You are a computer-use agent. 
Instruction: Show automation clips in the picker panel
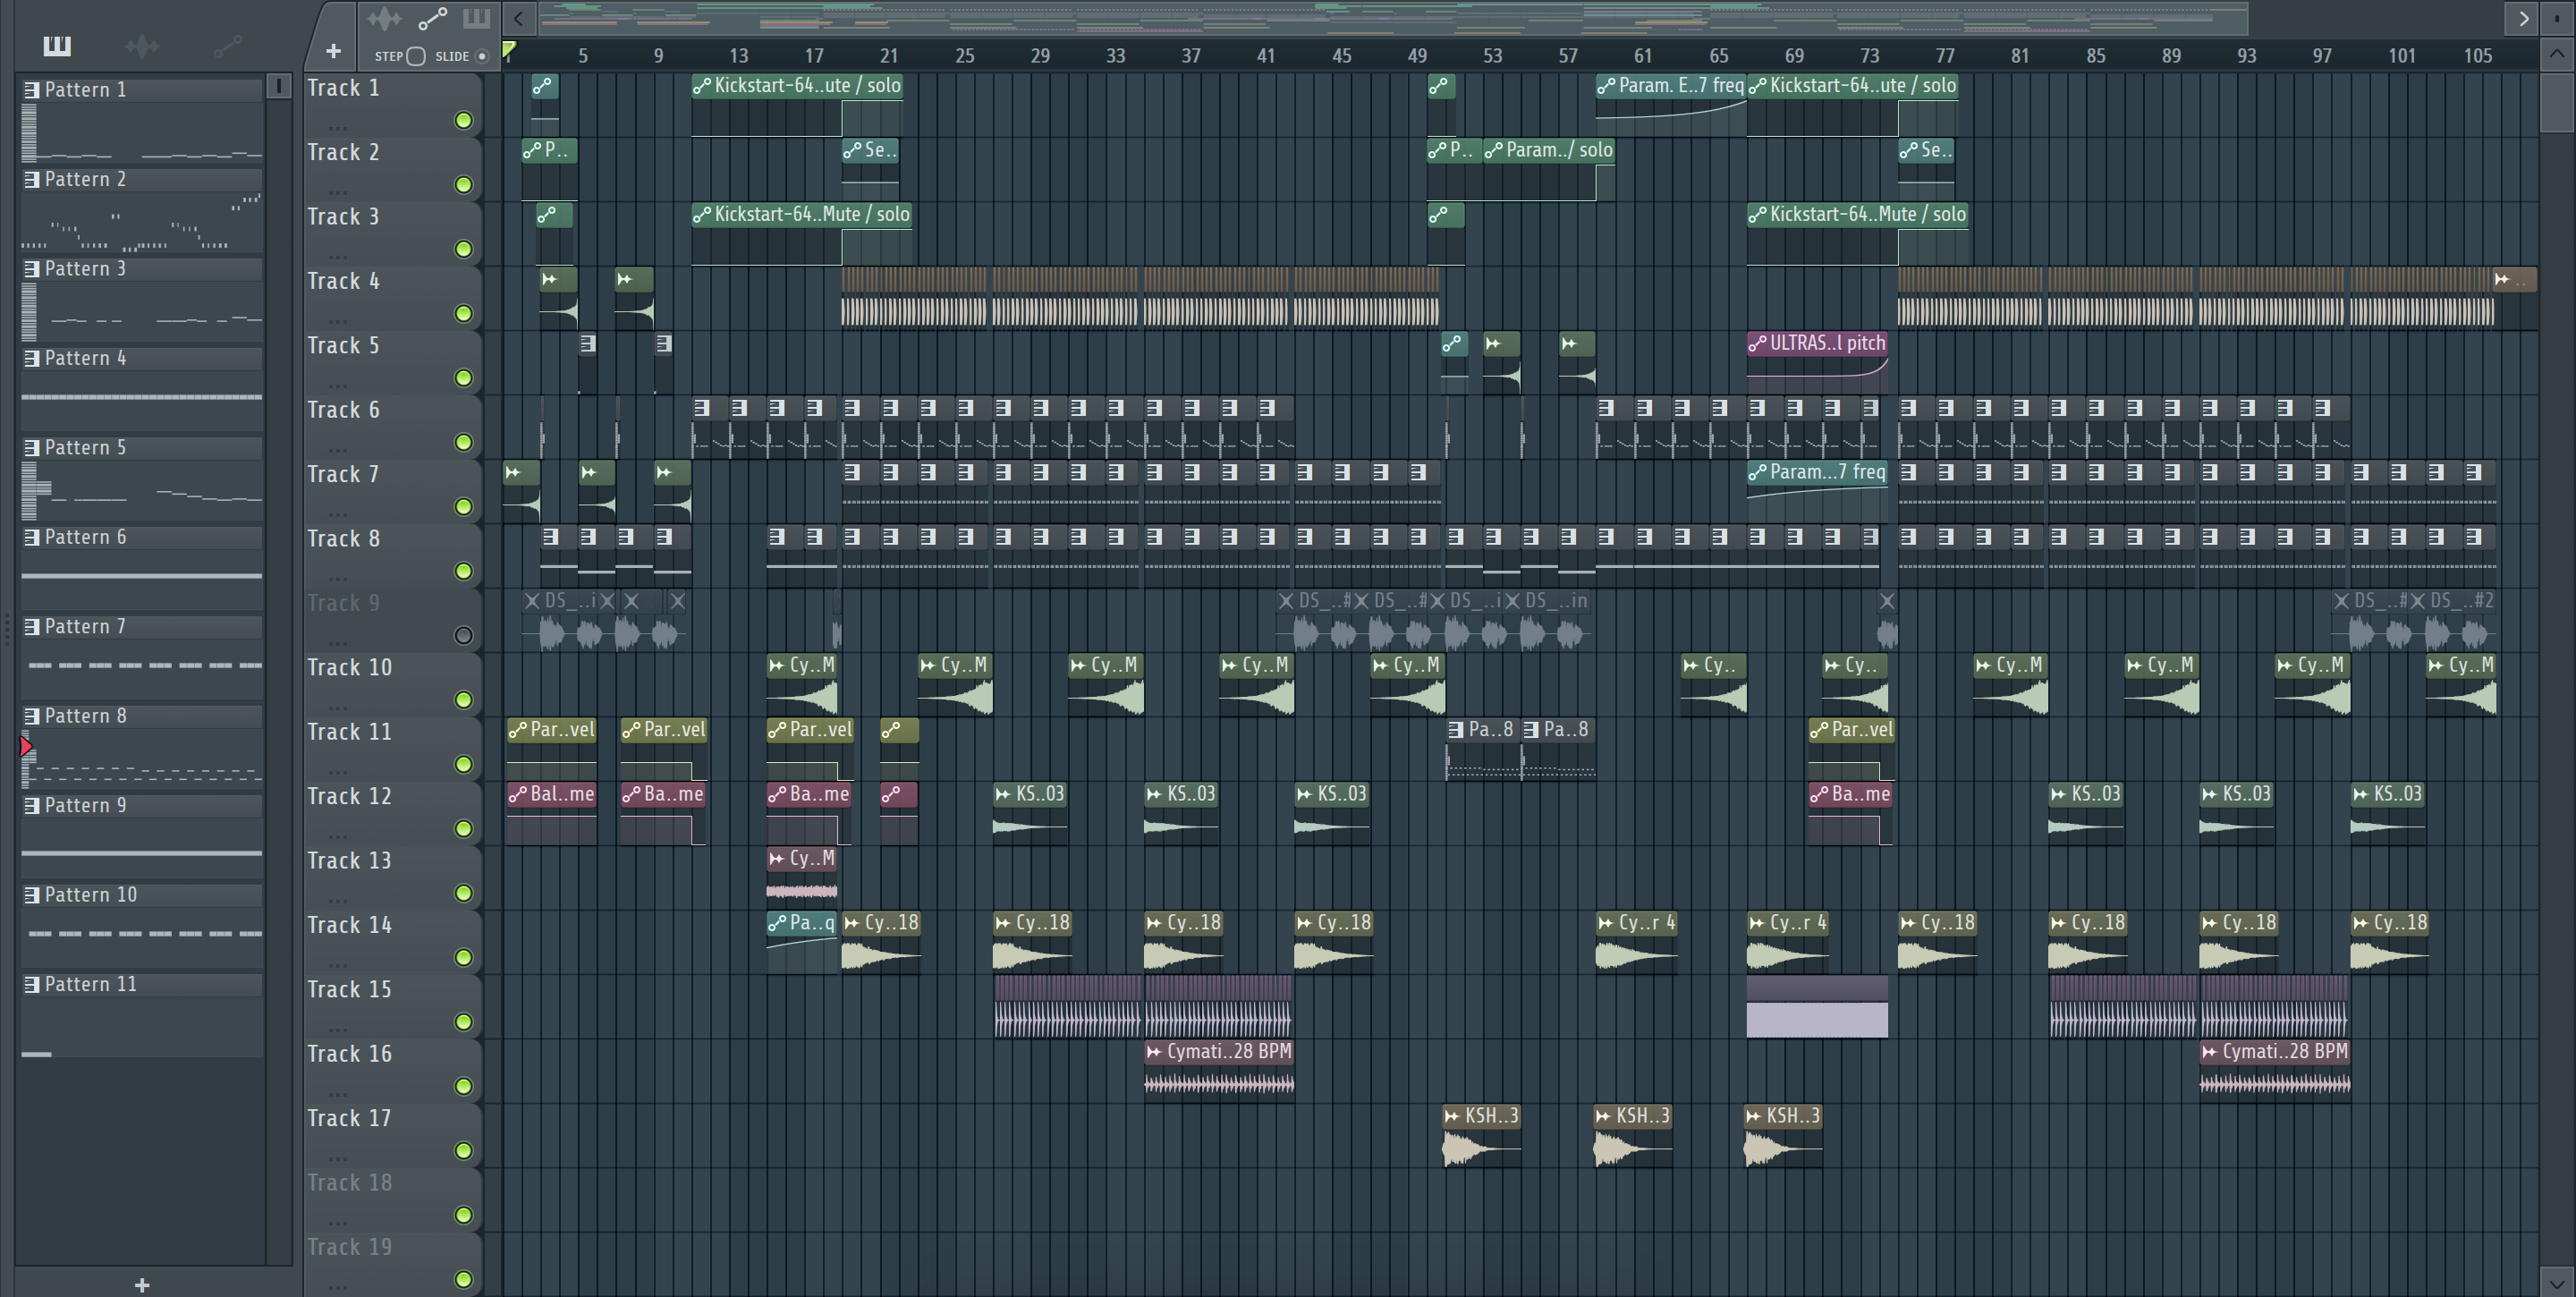[x=228, y=45]
